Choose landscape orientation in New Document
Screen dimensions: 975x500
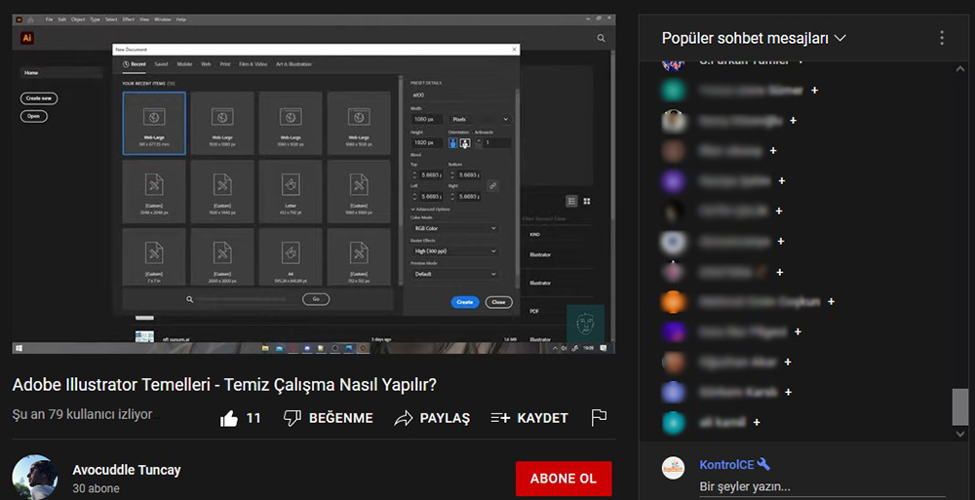(x=465, y=143)
